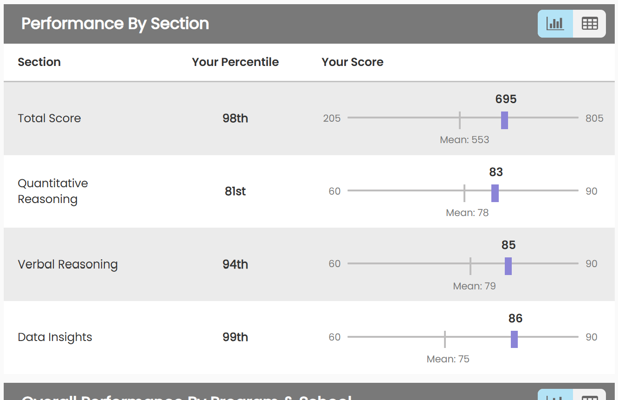Select the Verbal Reasoning purple score marker
This screenshot has width=618, height=400.
pyautogui.click(x=508, y=266)
